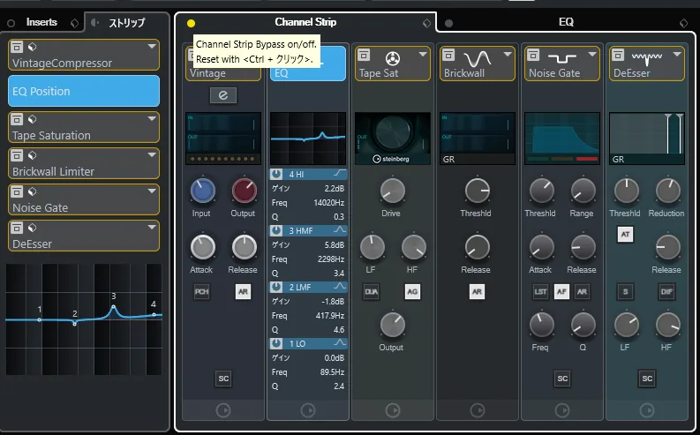Toggle Tape Sat AG auto gain button
Image resolution: width=700 pixels, height=435 pixels.
click(x=412, y=291)
